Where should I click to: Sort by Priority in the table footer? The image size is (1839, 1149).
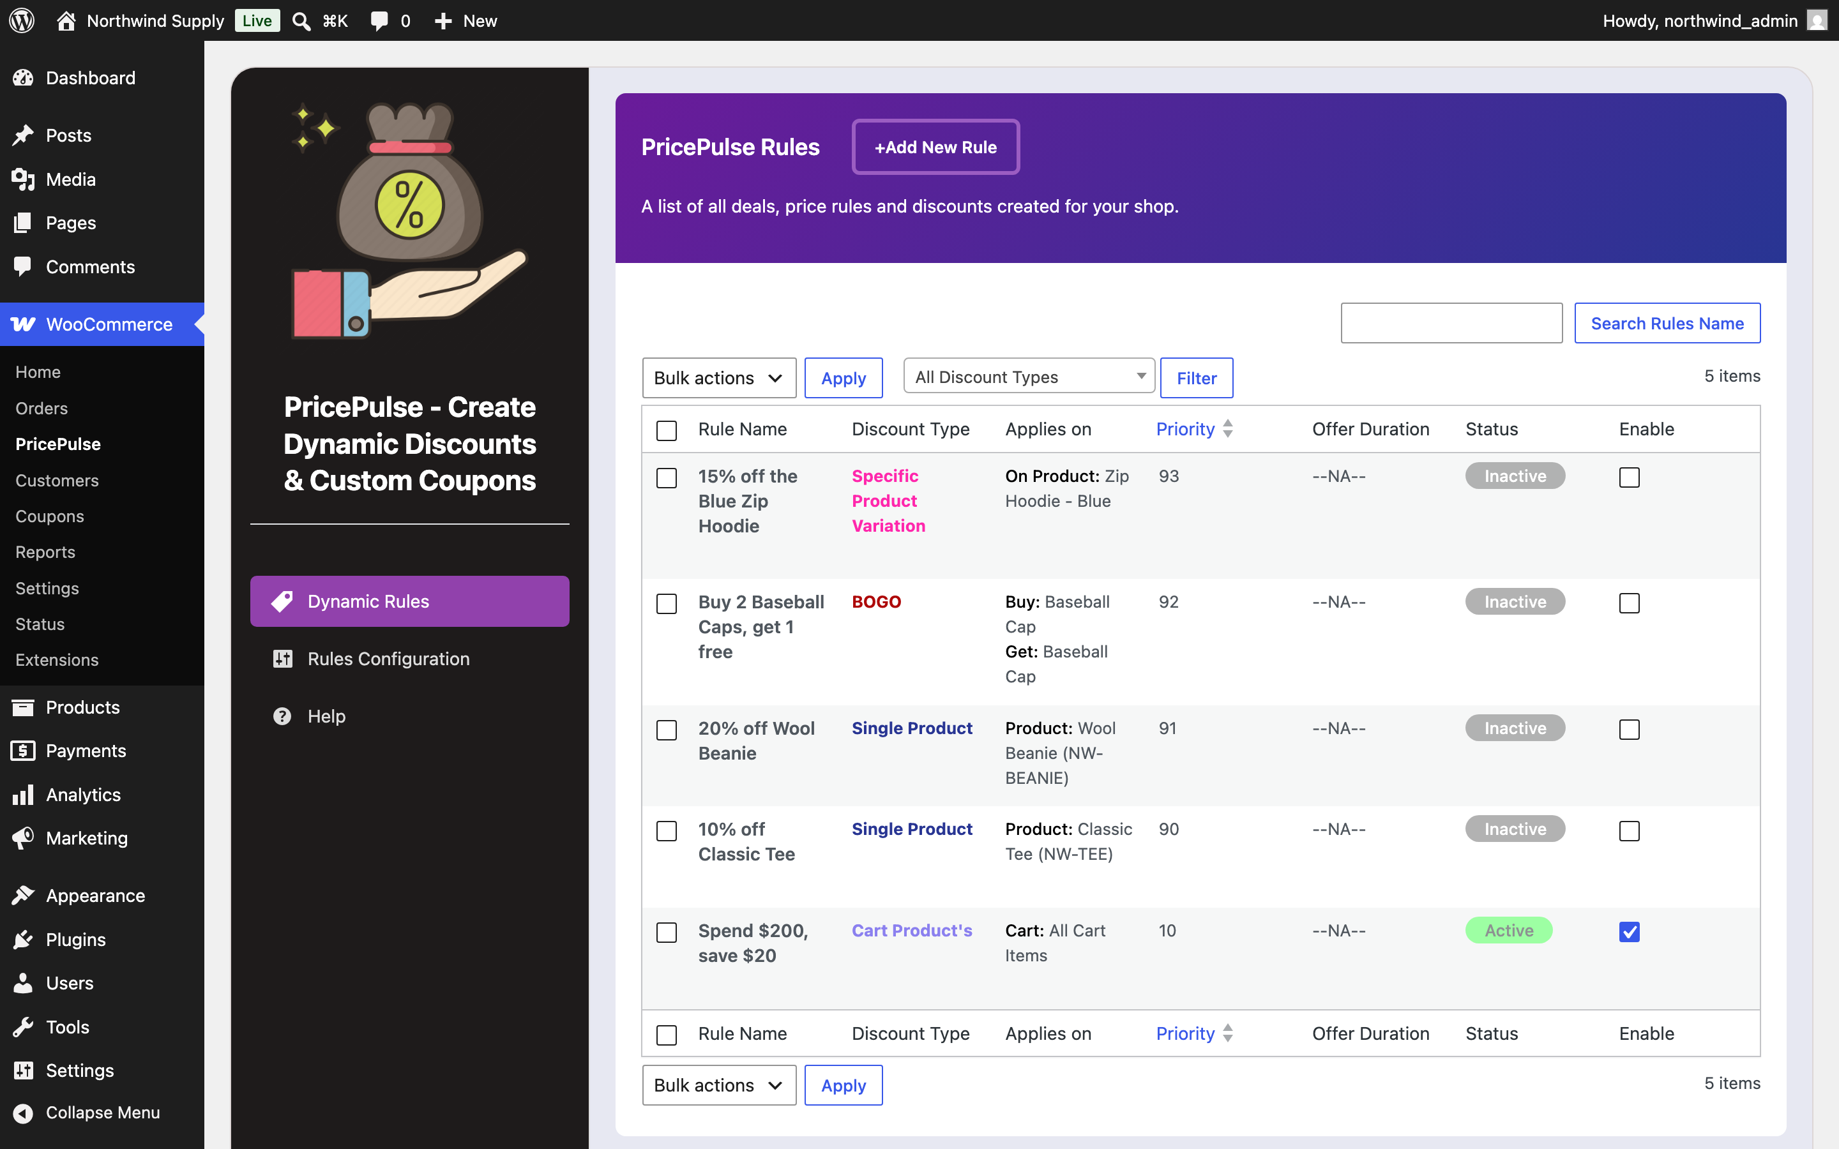pyautogui.click(x=1194, y=1033)
